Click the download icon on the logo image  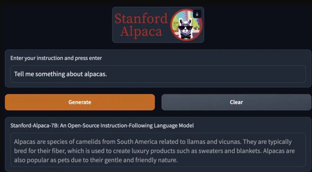point(197,14)
